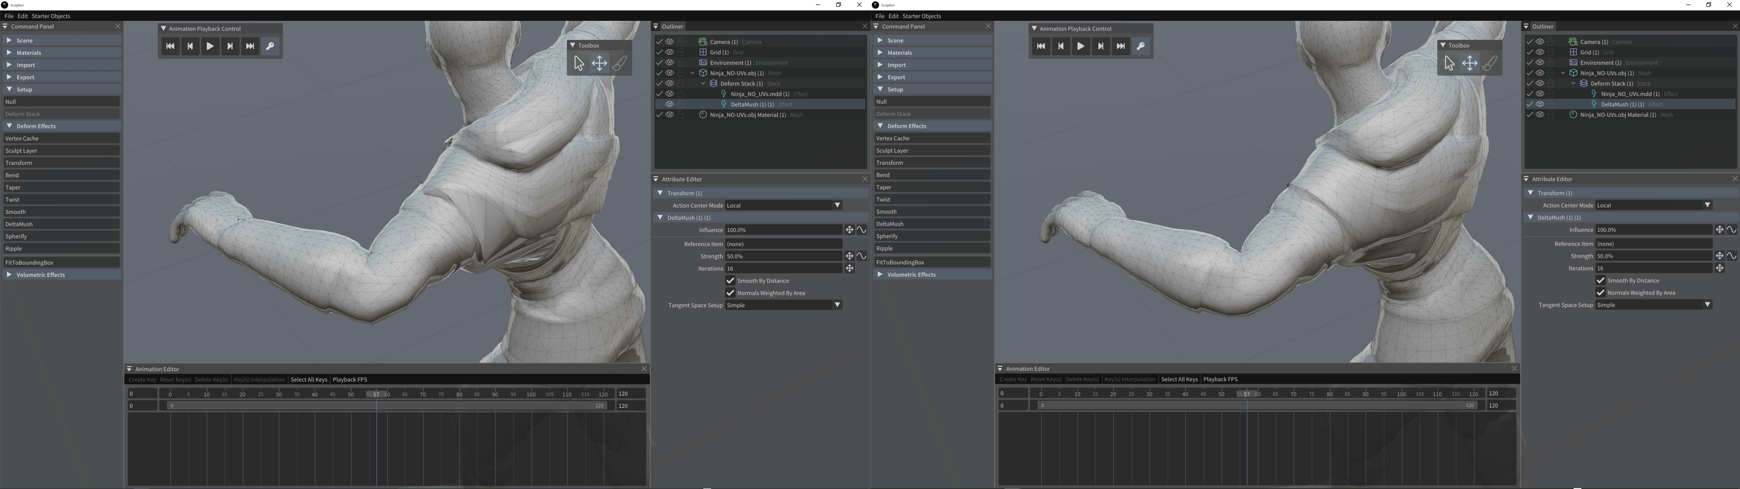Toggle Normals Weighted By Area in right window
The image size is (1740, 489).
pos(1600,293)
